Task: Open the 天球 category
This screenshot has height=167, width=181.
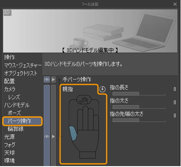Action: pos(10,153)
